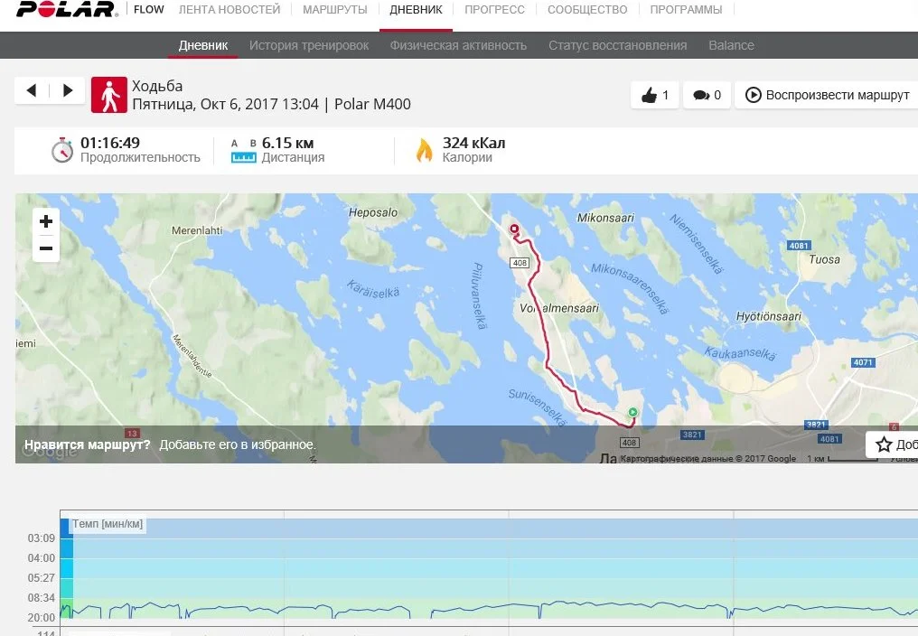This screenshot has height=636, width=918.
Task: Click the Google logo on map
Action: pos(50,449)
